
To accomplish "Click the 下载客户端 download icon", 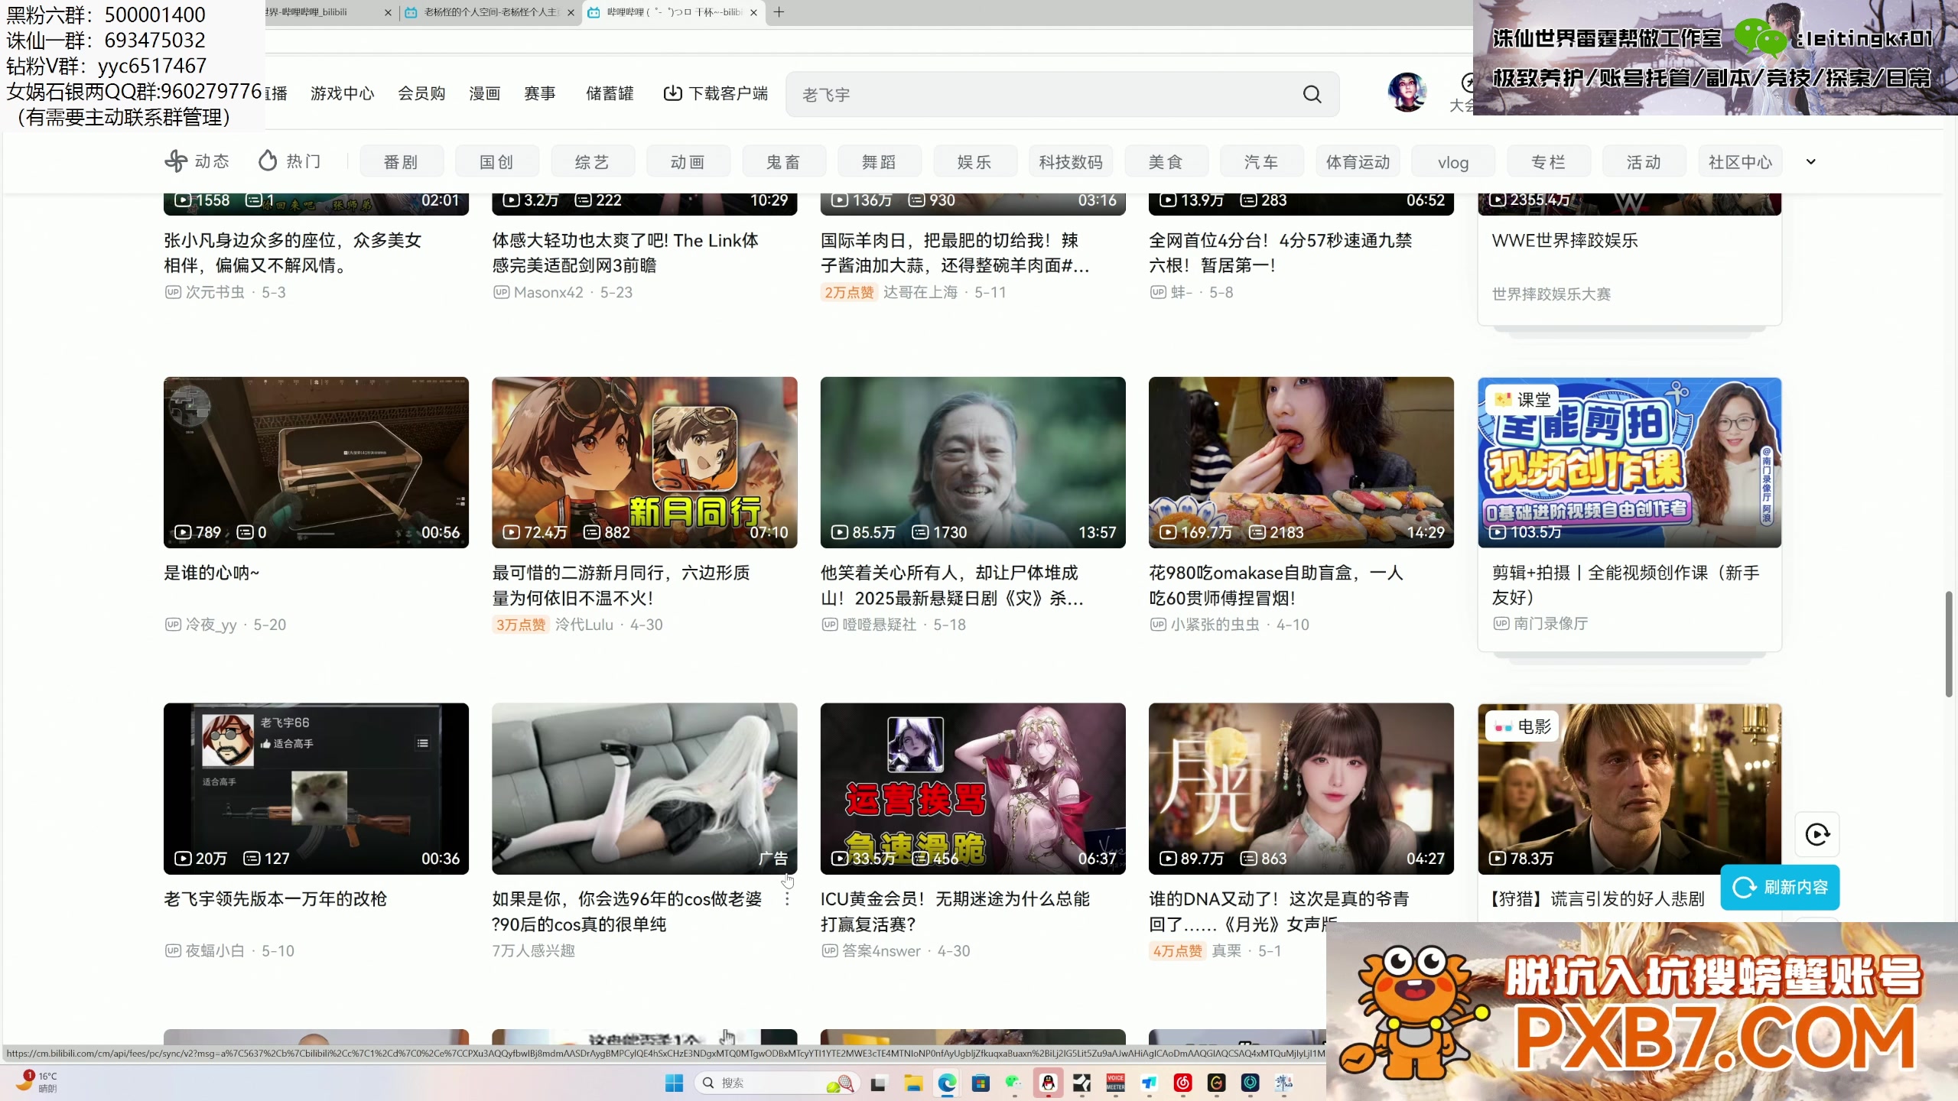I will point(672,93).
